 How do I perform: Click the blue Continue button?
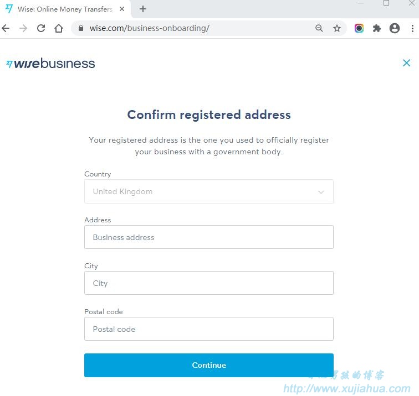[209, 365]
